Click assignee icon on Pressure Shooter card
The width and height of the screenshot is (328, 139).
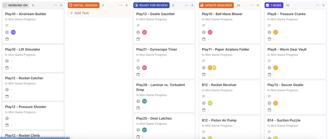(7, 118)
